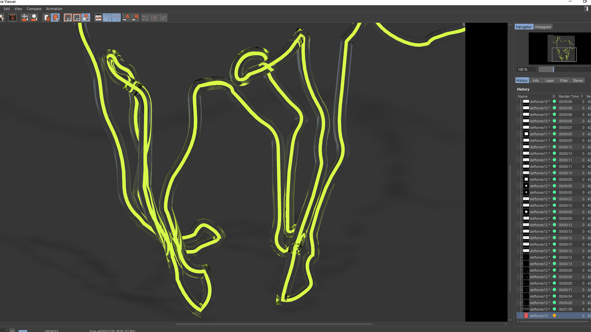Switch to the Histogram tab

point(543,27)
